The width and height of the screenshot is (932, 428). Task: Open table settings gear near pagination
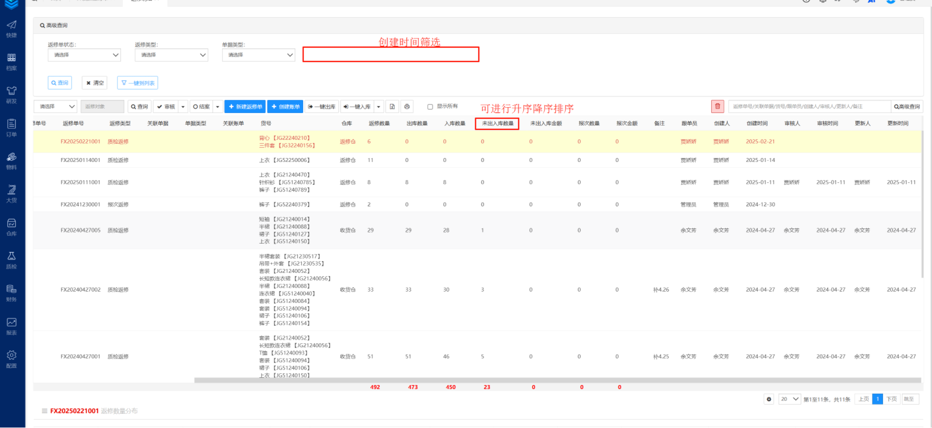click(769, 399)
